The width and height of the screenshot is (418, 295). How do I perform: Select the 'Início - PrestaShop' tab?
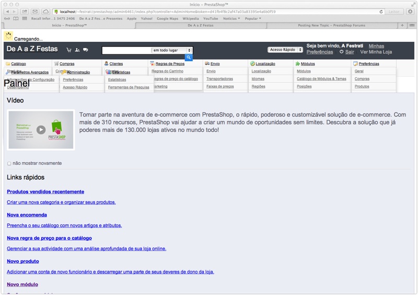(x=69, y=25)
